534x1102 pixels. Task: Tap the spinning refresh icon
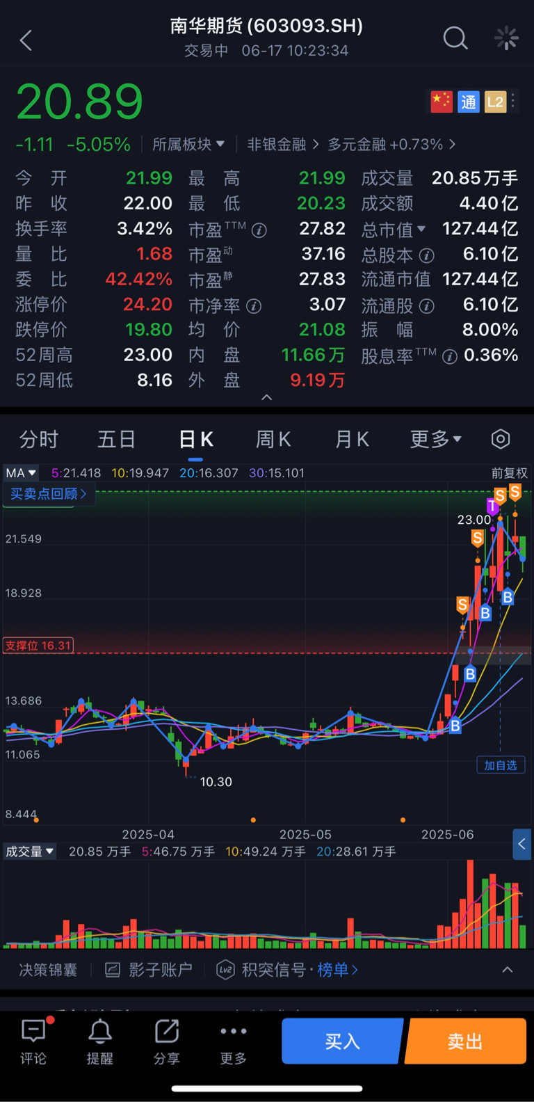pyautogui.click(x=506, y=38)
